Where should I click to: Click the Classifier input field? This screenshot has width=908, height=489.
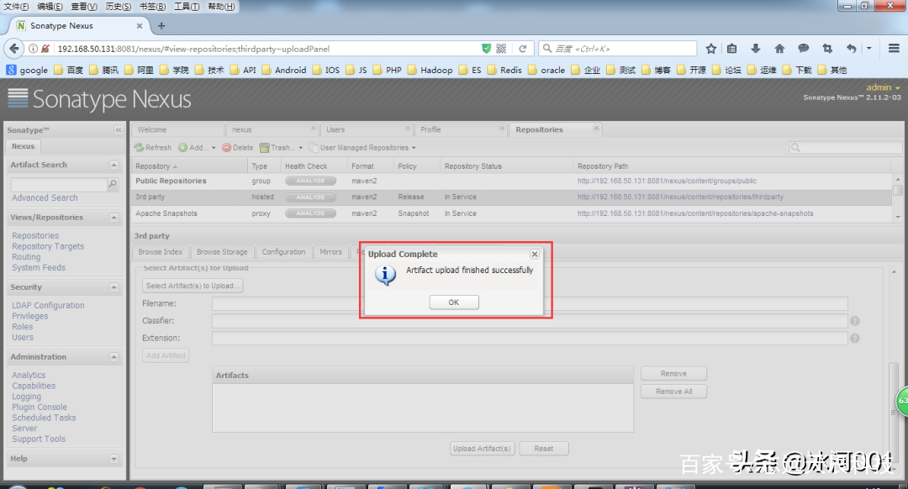click(x=530, y=321)
